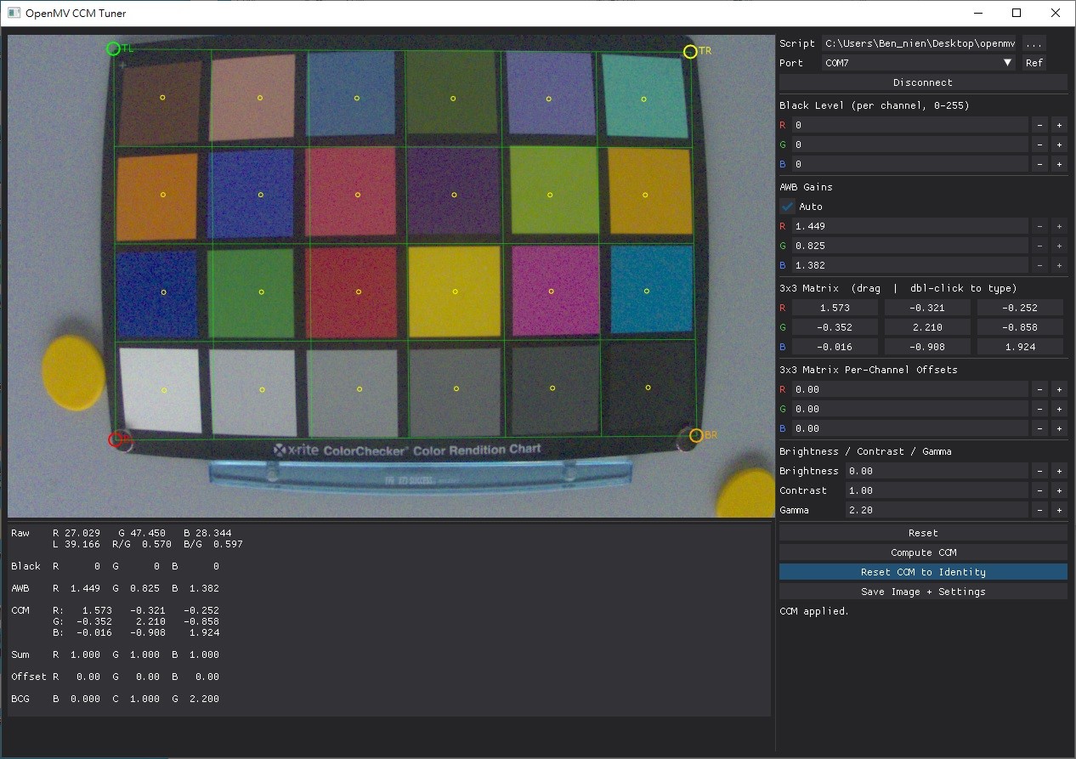
Task: Decrease Contrast with minus button
Action: click(1039, 490)
